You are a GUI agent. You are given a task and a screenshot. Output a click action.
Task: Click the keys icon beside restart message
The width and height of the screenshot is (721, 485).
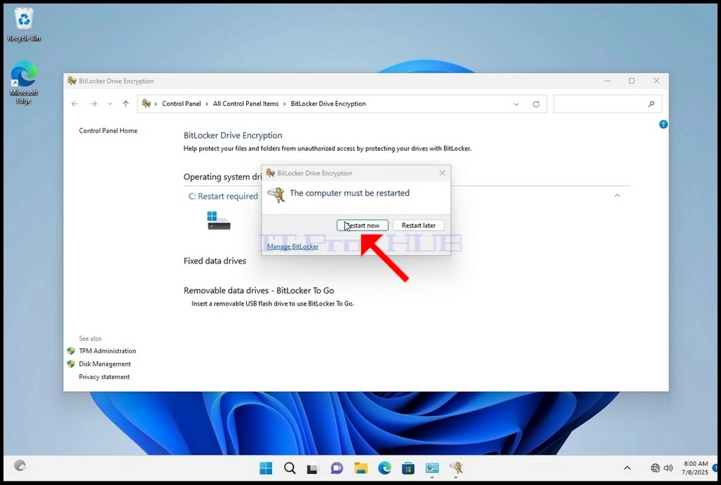tap(276, 195)
